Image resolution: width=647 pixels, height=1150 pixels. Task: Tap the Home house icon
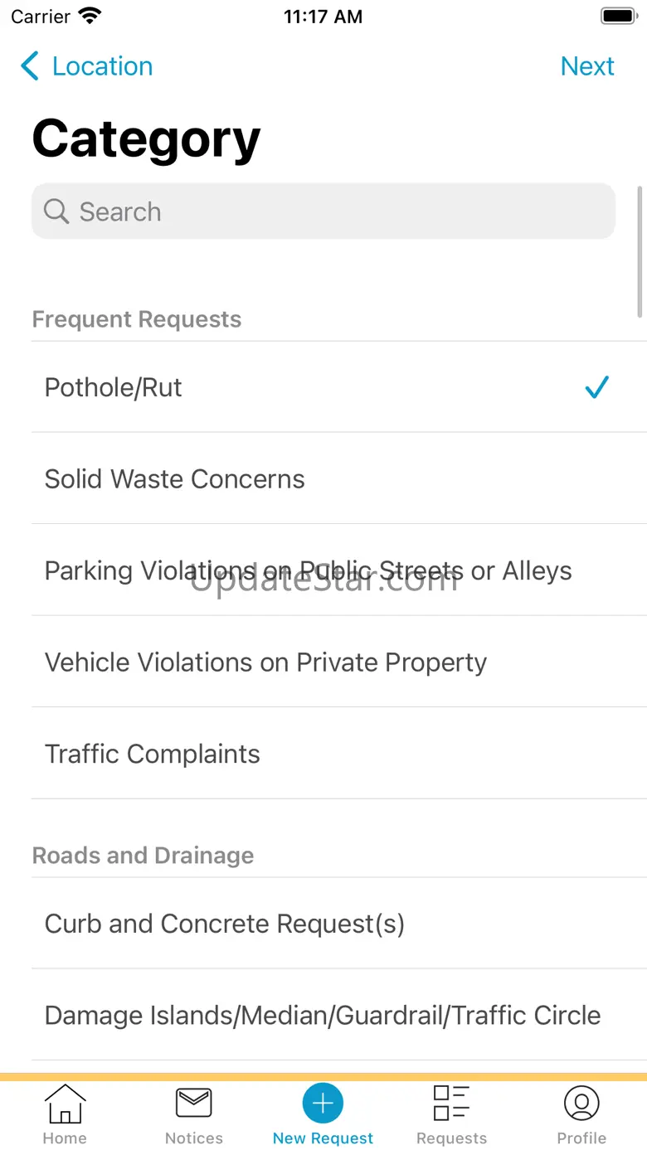65,1104
